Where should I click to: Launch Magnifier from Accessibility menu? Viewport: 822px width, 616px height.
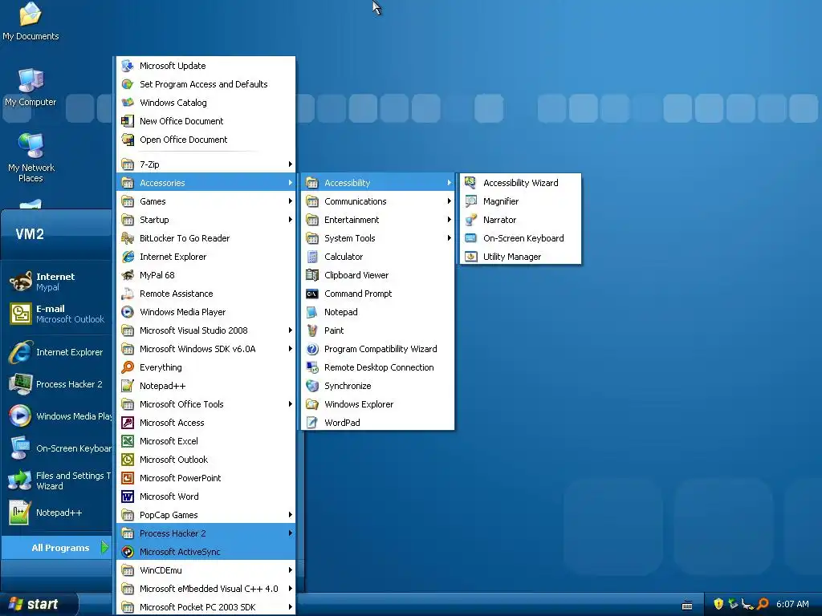(x=520, y=201)
